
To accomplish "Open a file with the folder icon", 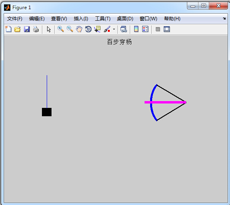I will pyautogui.click(x=18, y=29).
